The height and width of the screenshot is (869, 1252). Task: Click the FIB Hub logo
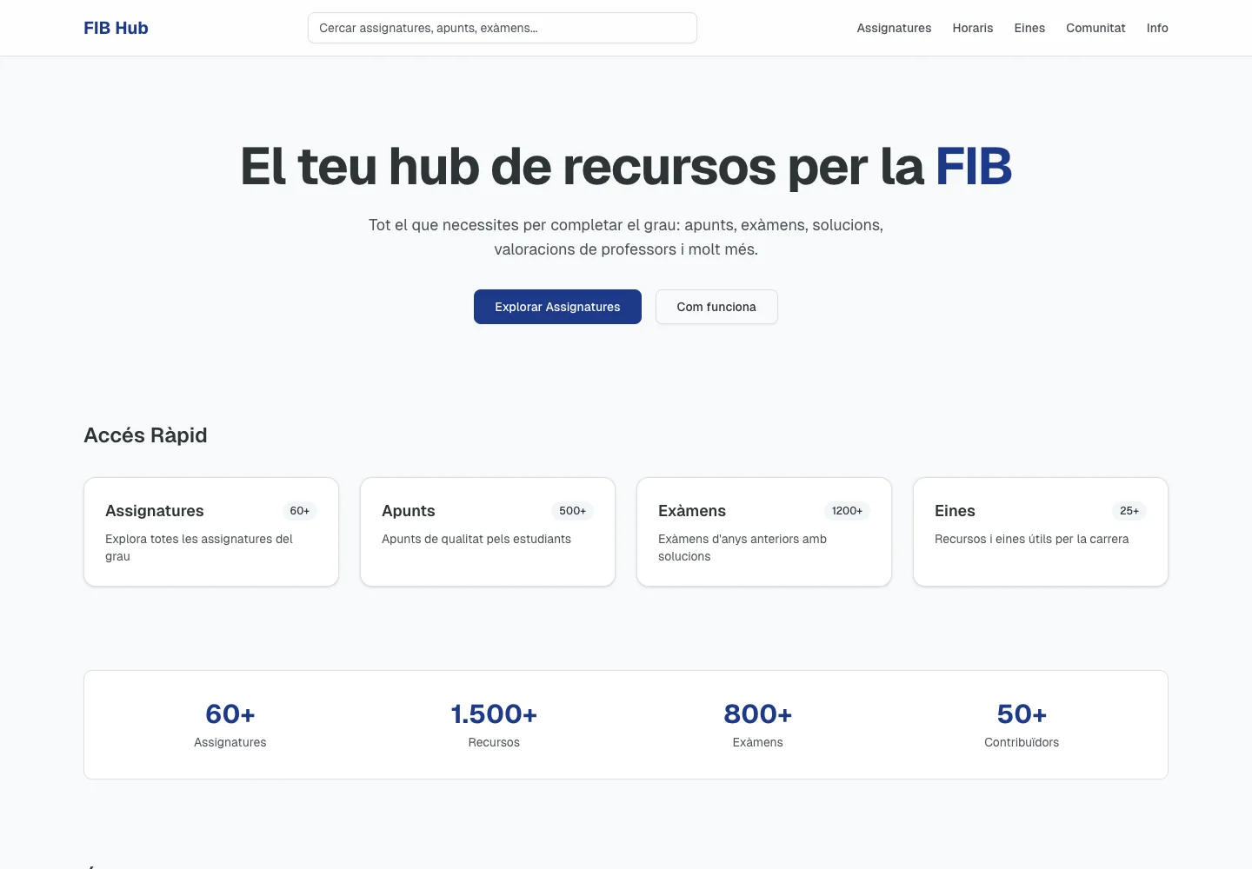(x=116, y=28)
